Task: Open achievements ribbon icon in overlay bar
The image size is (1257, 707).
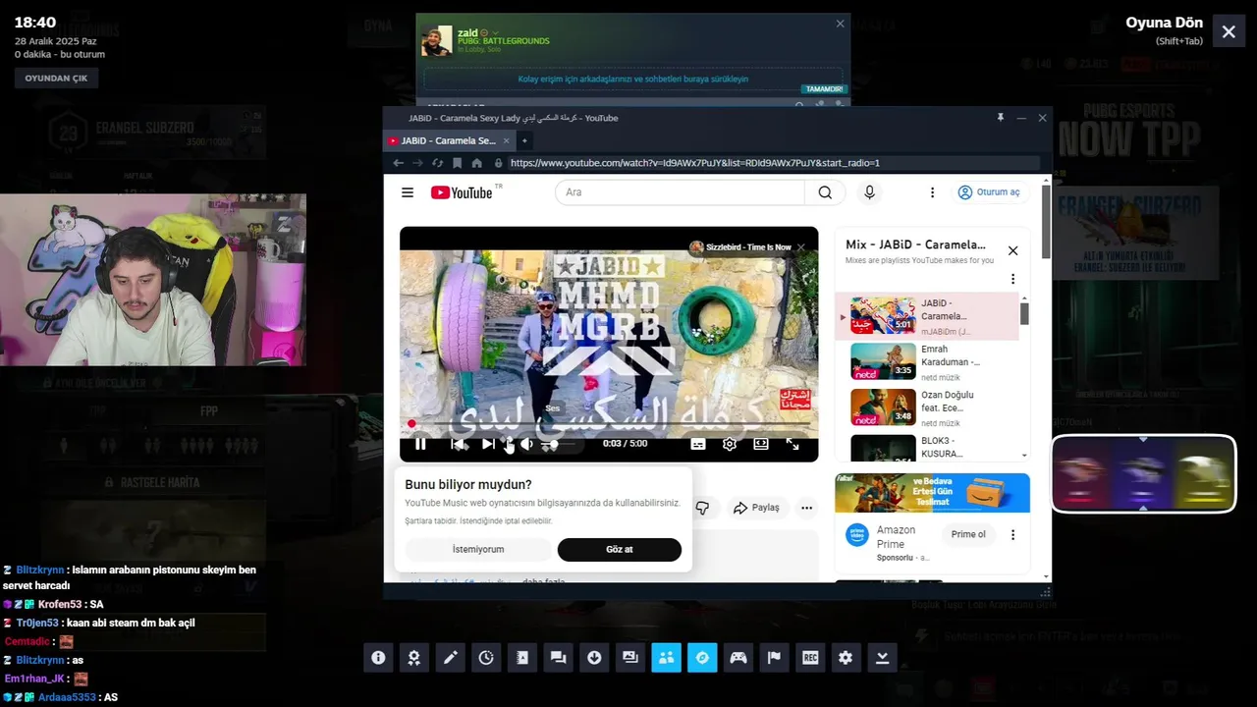Action: (414, 658)
